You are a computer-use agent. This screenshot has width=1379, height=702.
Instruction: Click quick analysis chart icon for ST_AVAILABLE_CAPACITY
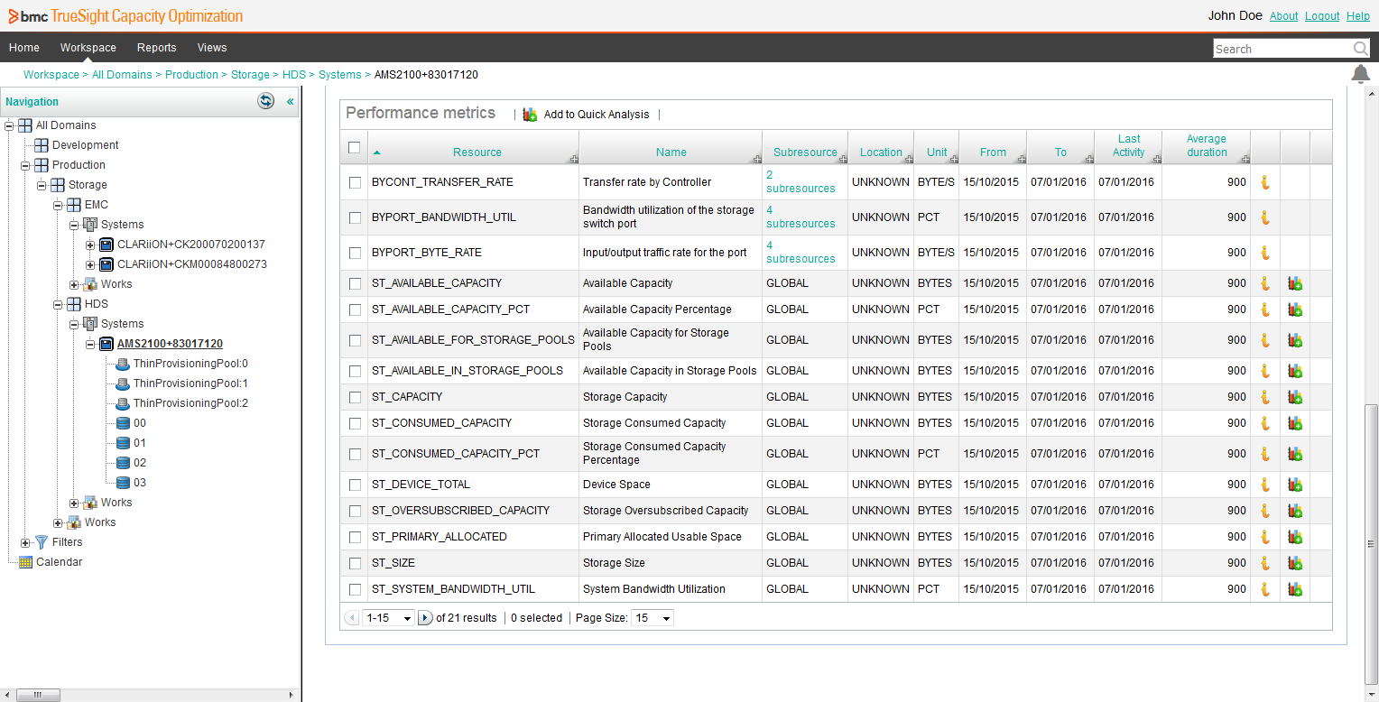click(1295, 283)
